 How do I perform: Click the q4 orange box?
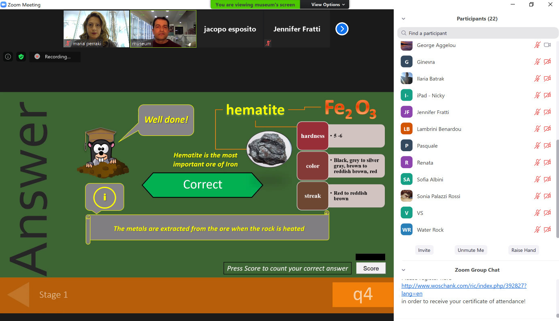(x=363, y=295)
